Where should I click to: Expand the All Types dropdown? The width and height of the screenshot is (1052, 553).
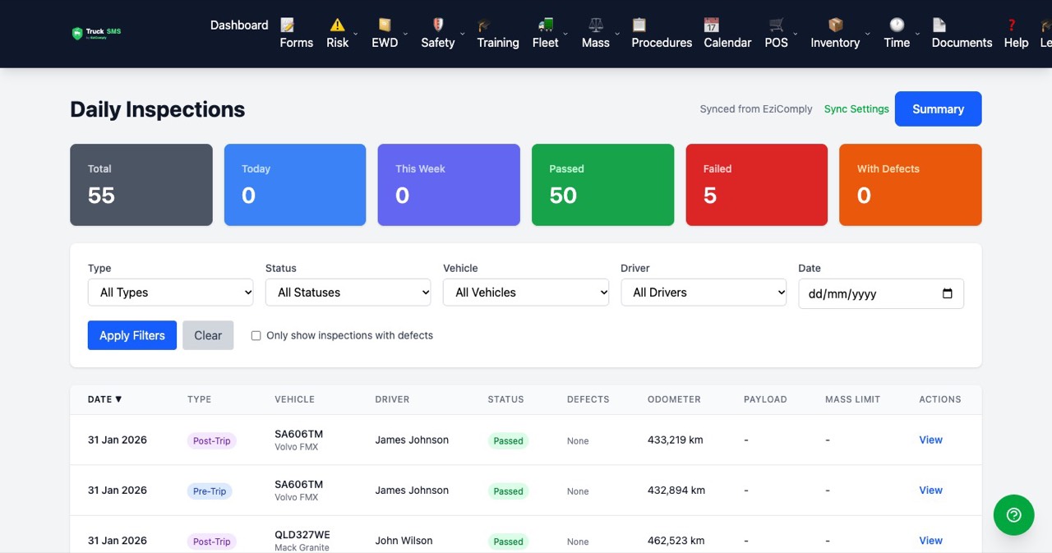click(x=171, y=293)
